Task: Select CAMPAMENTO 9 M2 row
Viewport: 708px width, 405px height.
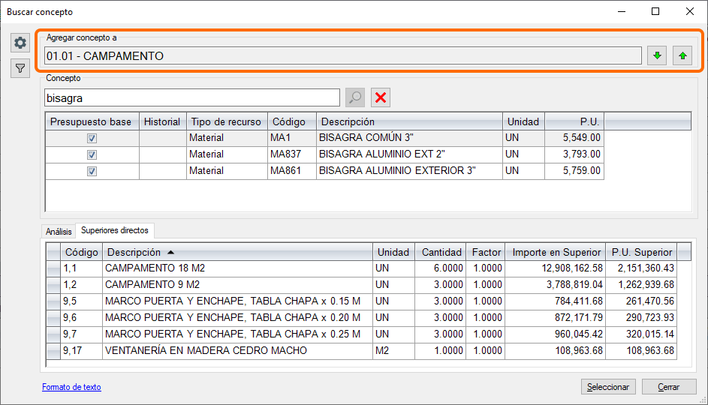Action: coord(361,285)
